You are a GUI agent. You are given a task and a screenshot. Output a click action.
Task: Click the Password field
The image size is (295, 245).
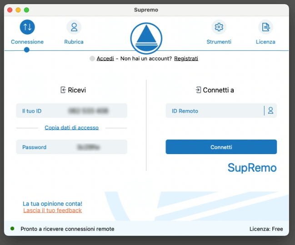[x=72, y=147]
